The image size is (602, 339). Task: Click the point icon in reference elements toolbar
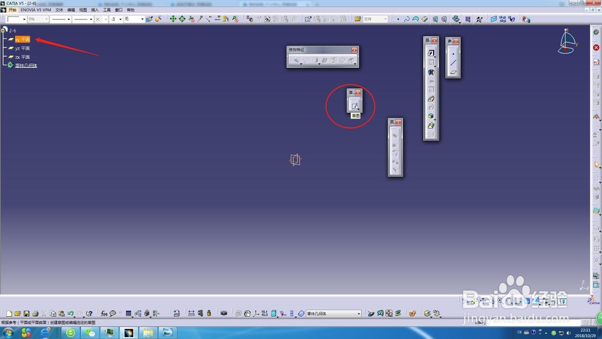point(453,54)
